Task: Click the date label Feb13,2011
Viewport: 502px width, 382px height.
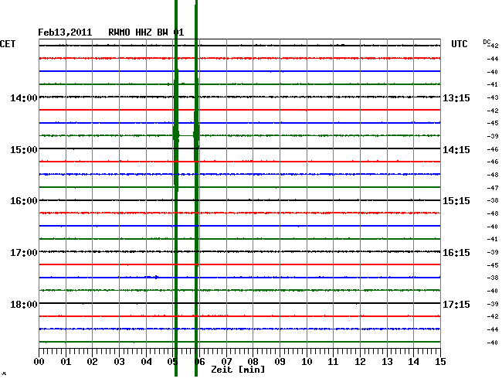Action: pos(65,32)
